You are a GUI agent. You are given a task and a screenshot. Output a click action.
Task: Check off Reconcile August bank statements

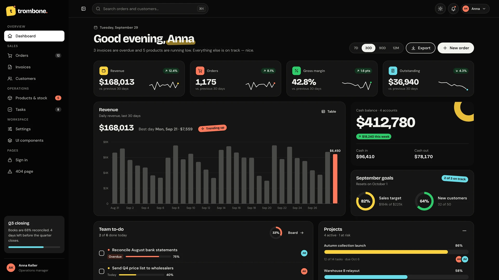(102, 253)
